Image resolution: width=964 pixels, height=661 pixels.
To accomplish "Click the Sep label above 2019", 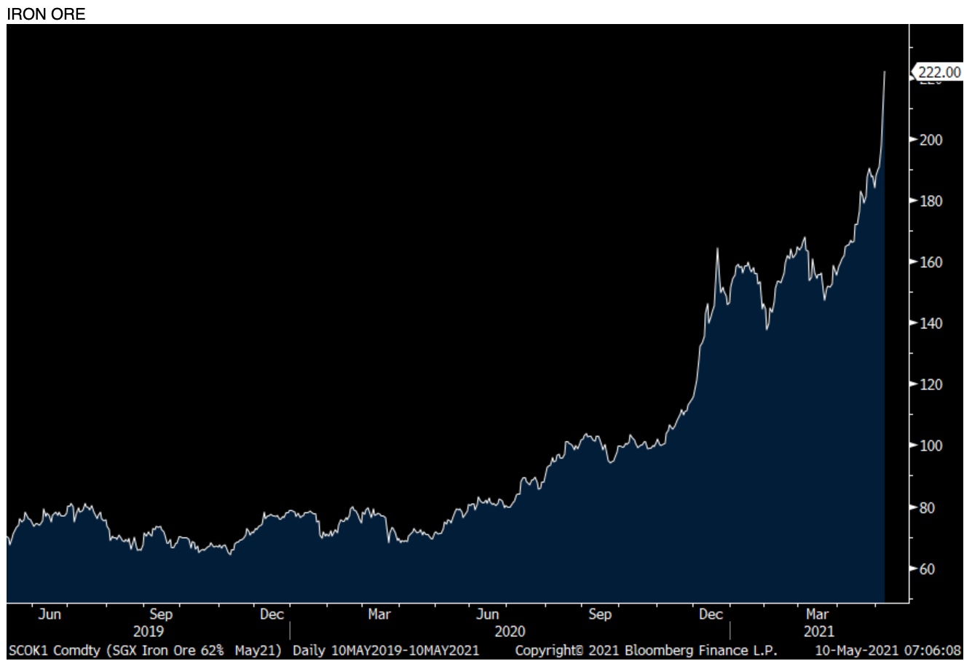I will pyautogui.click(x=160, y=614).
